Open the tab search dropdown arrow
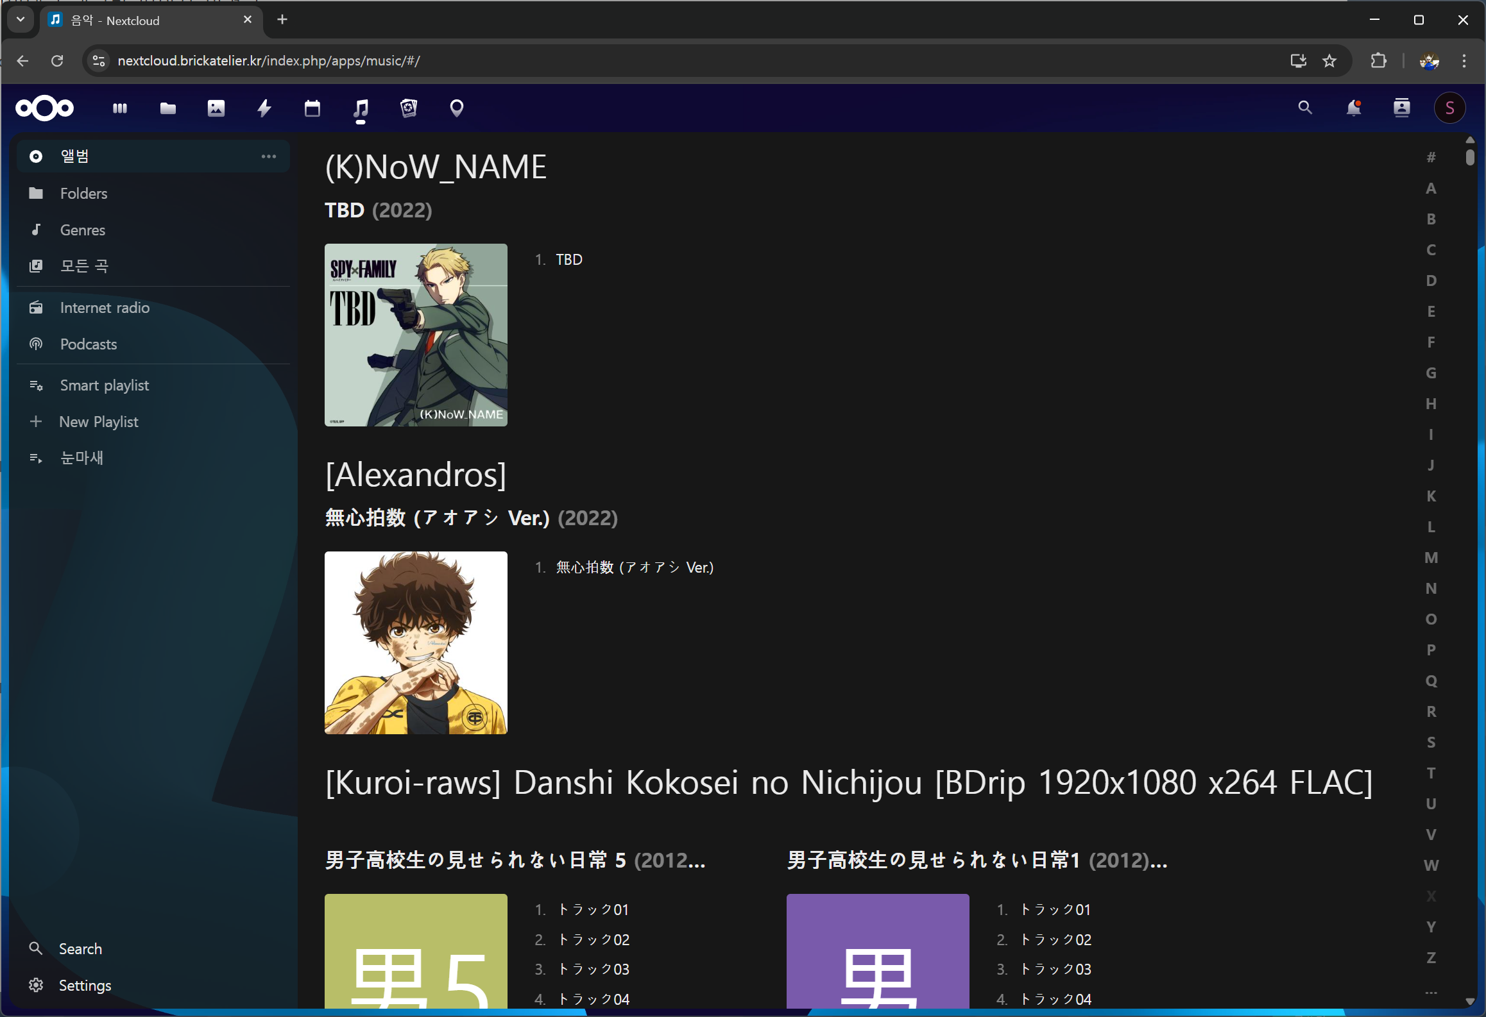This screenshot has width=1486, height=1017. 21,19
